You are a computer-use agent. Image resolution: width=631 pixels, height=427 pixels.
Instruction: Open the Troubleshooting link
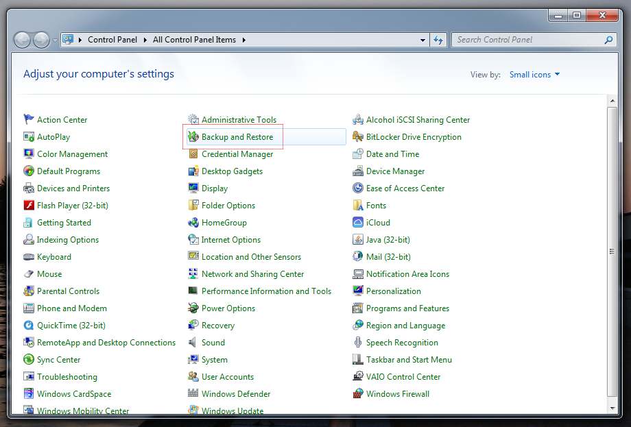(67, 377)
